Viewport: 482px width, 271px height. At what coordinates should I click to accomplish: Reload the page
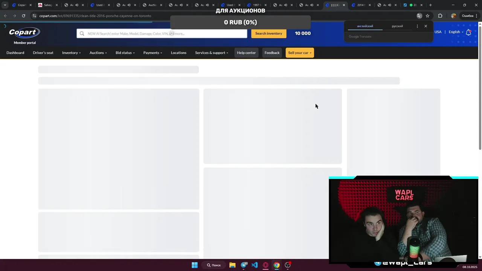(x=23, y=16)
